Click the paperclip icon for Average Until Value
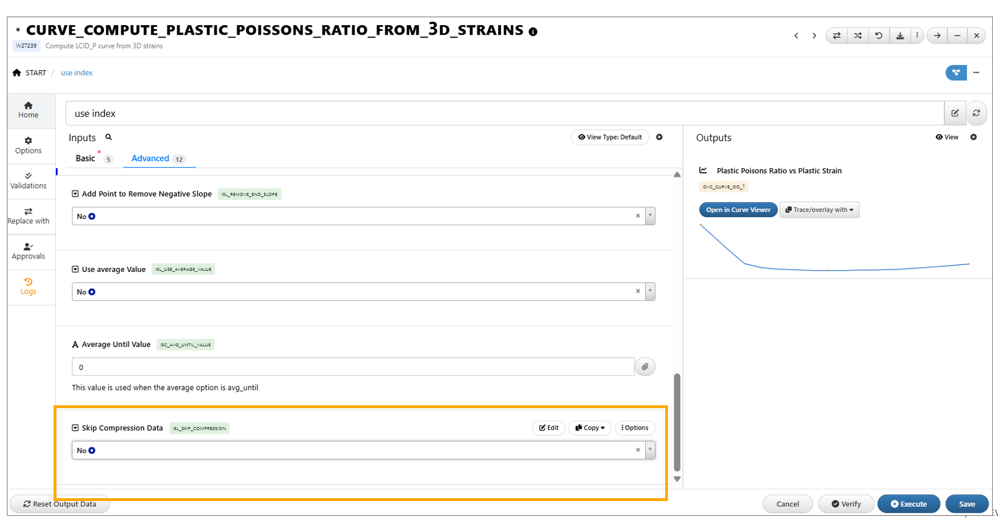The height and width of the screenshot is (521, 998). point(645,367)
